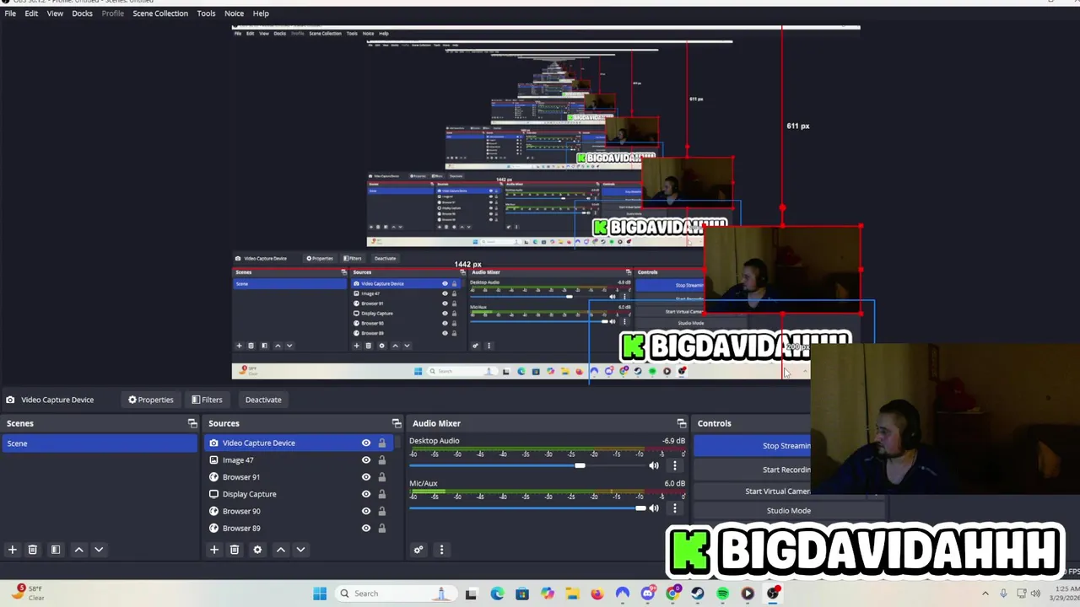Open the Docks menu

83,13
